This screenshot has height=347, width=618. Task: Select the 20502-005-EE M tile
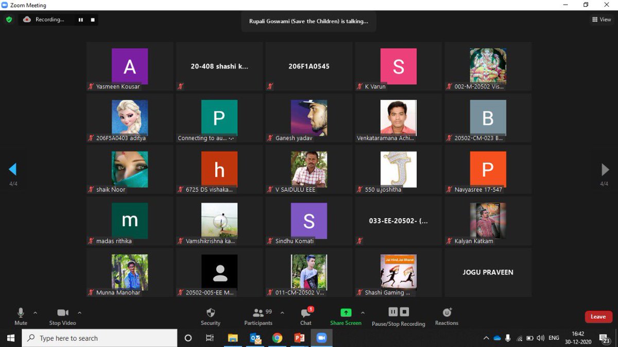[x=219, y=272]
